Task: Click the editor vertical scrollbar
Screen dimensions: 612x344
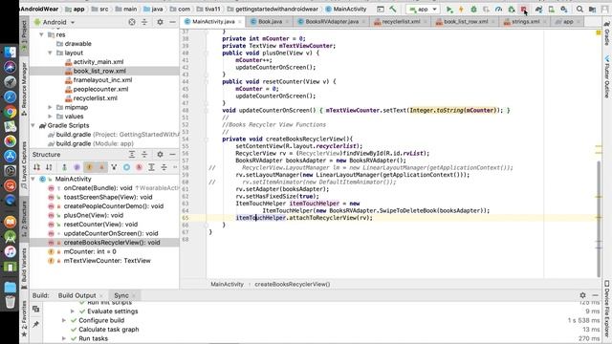Action: (599, 219)
